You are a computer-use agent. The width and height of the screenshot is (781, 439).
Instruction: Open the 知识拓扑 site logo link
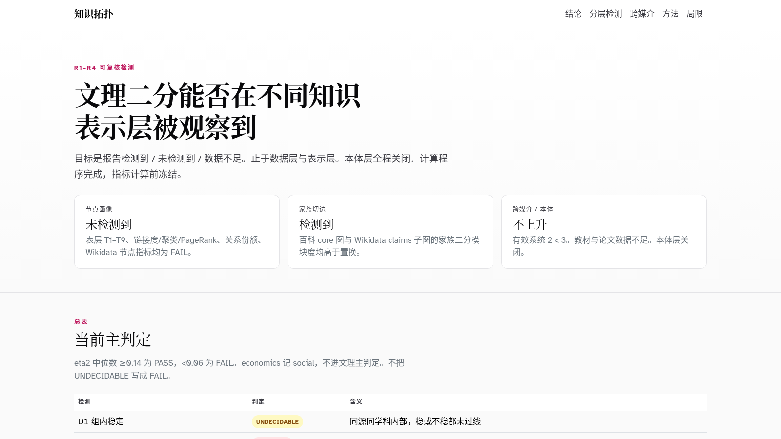(x=94, y=14)
